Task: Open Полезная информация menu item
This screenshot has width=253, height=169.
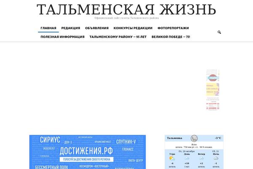Action: click(x=62, y=37)
